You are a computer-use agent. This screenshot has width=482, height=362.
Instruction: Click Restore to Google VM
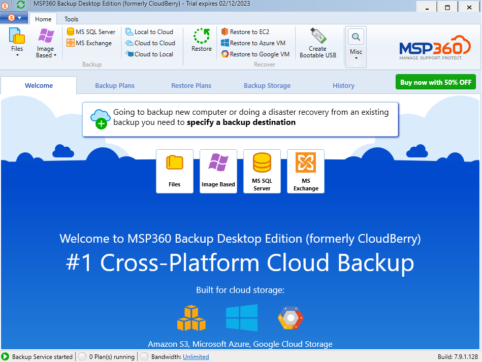[255, 54]
